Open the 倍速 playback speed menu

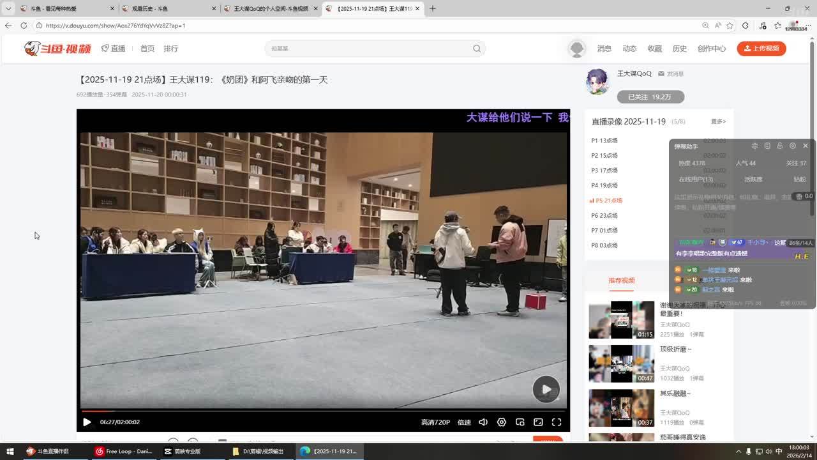coord(464,422)
